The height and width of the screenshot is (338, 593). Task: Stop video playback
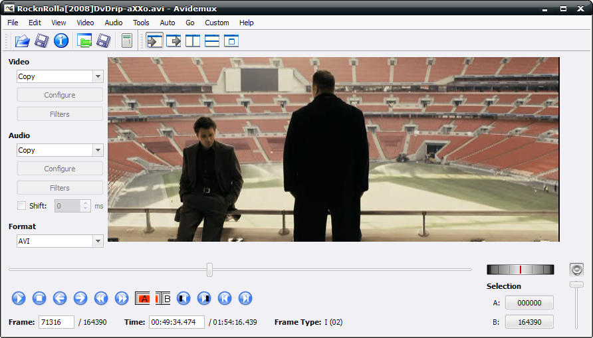tap(39, 298)
